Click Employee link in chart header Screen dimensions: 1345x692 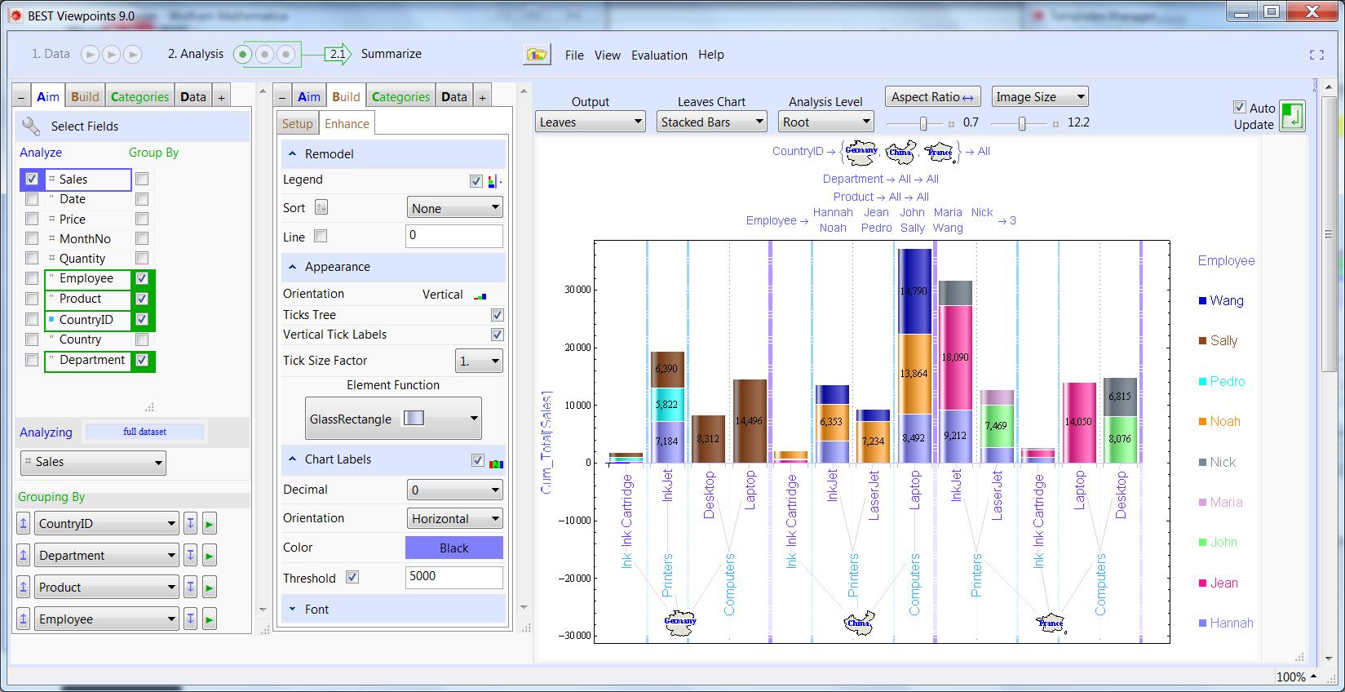tap(771, 220)
